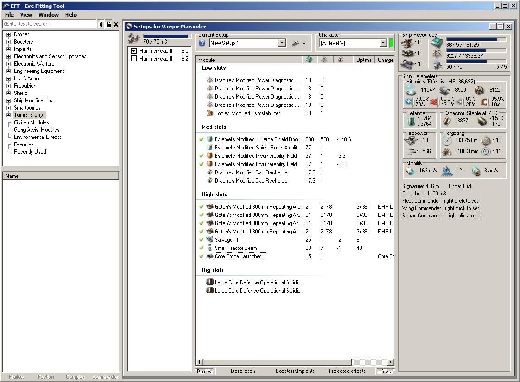The height and width of the screenshot is (382, 520).
Task: Click the Name column header
Action: pyautogui.click(x=61, y=176)
